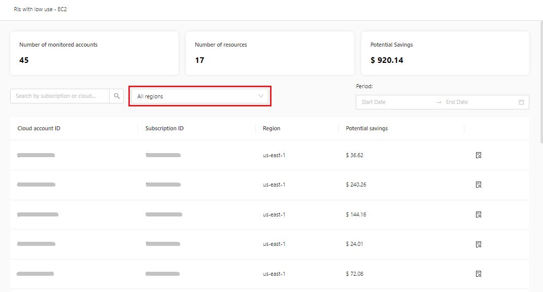Select the Number of resources card

click(269, 53)
